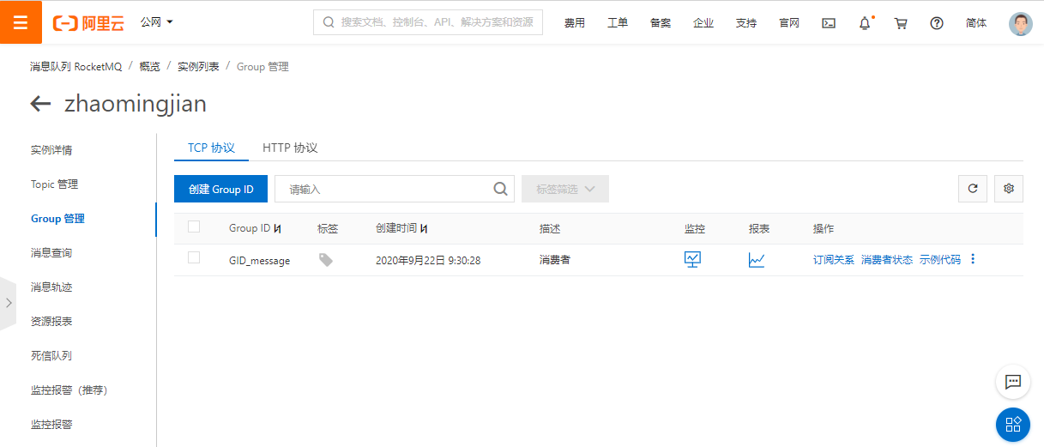
Task: Open Topic 管理 in the sidebar
Action: click(x=54, y=184)
